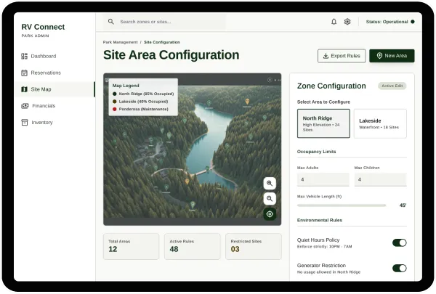Open map options ellipsis icon
This screenshot has height=294, width=436.
pyautogui.click(x=278, y=80)
